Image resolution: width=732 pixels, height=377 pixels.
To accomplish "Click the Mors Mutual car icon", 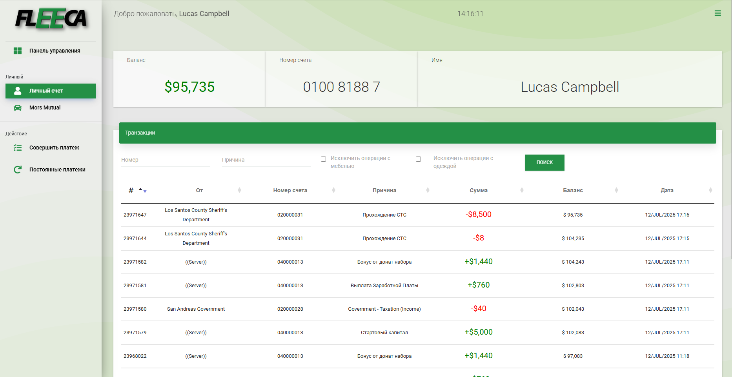I will click(18, 107).
